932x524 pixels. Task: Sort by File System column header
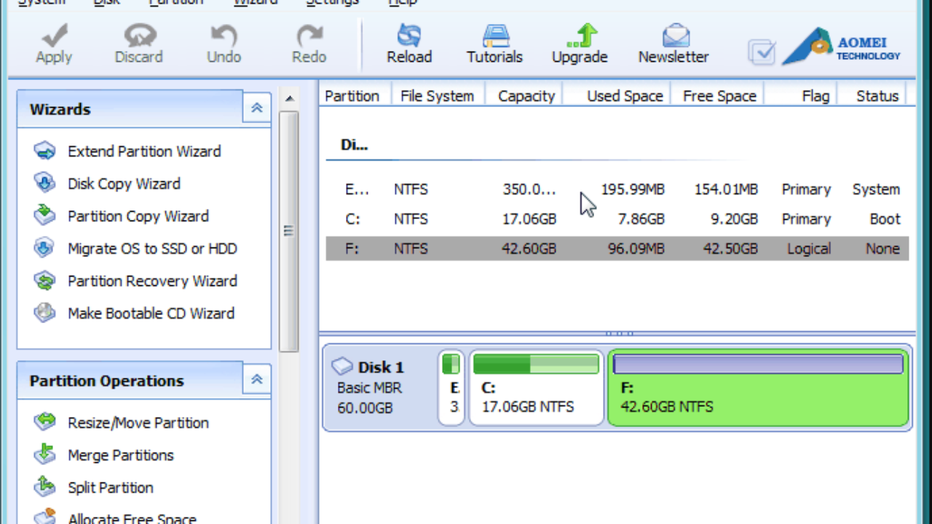click(438, 95)
